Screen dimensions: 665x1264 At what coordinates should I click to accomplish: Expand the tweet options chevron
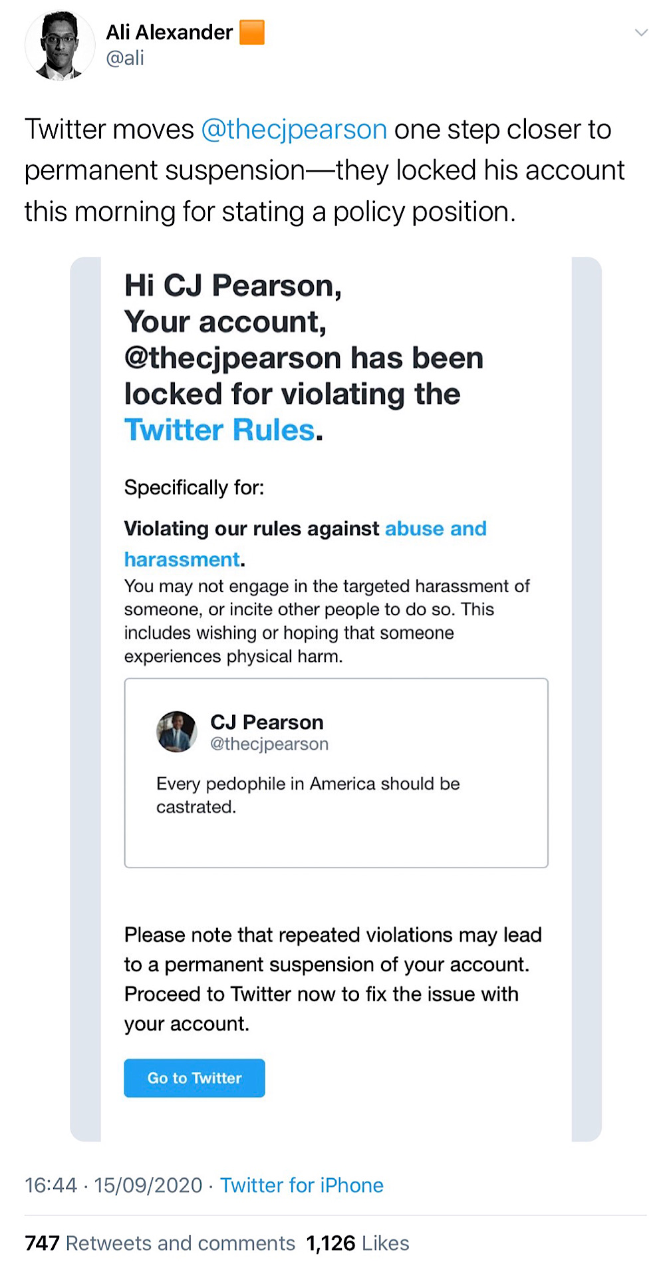pos(641,32)
